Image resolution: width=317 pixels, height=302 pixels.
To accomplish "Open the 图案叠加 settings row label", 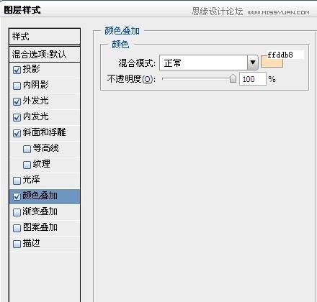I will (x=40, y=227).
